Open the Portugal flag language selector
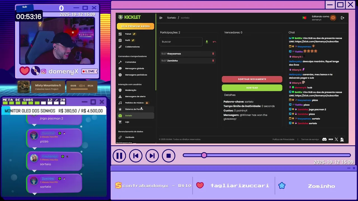Image resolution: width=358 pixels, height=201 pixels. point(304,18)
